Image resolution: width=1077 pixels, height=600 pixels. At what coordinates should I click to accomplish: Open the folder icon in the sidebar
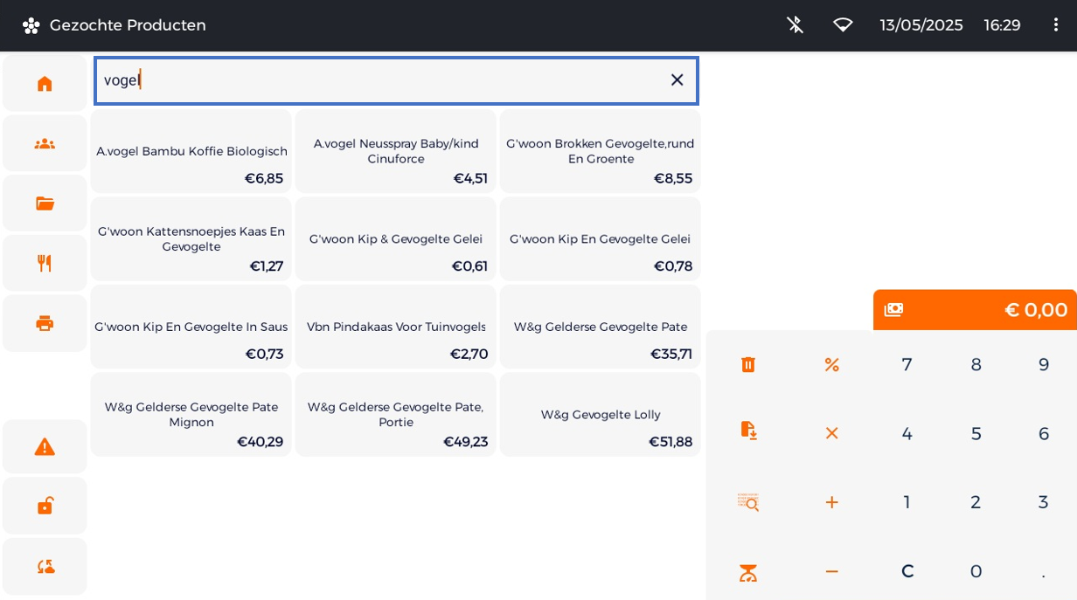coord(45,203)
